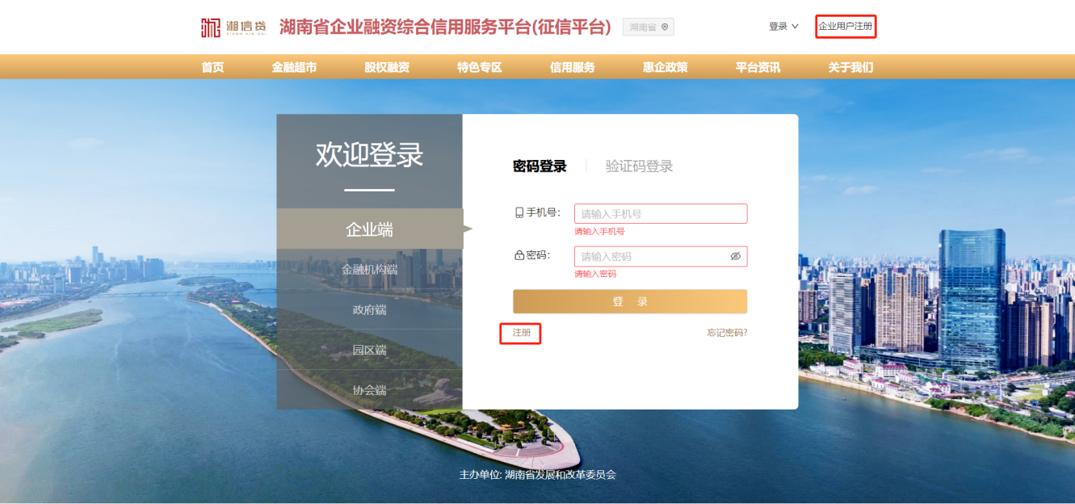The width and height of the screenshot is (1075, 504).
Task: Open the 金融超市 menu item
Action: [294, 67]
